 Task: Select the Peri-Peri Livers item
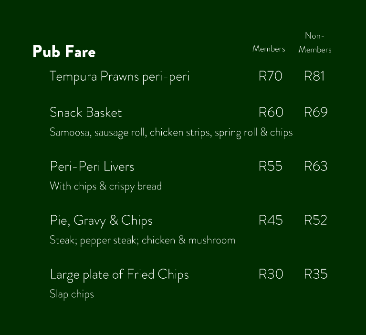[x=92, y=167]
